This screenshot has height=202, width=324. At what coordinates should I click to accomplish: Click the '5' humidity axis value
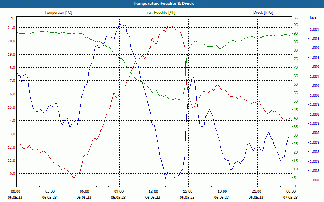tap(295, 178)
